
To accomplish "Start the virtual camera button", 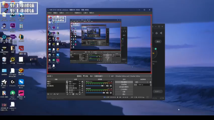I will 124,87.
